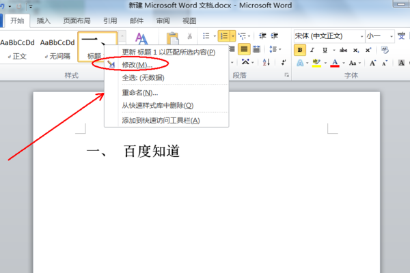
Task: Click the line spacing icon
Action: click(x=273, y=49)
